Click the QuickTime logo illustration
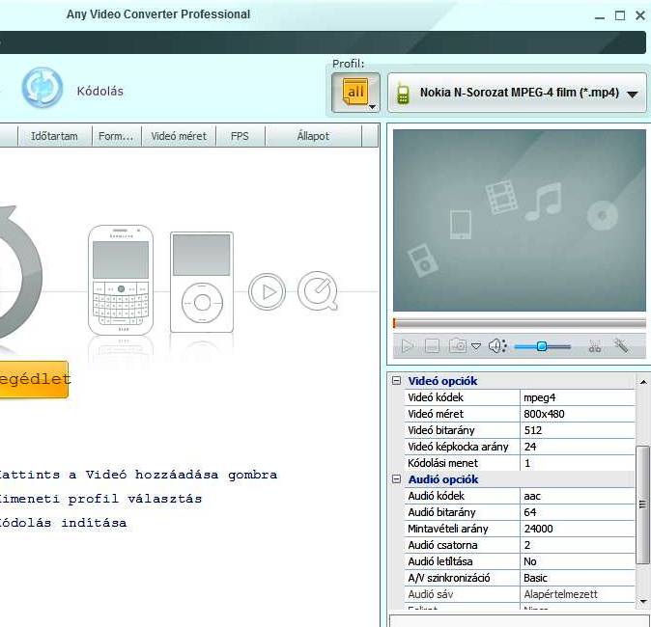Viewport: 651px width, 627px height. (x=318, y=291)
